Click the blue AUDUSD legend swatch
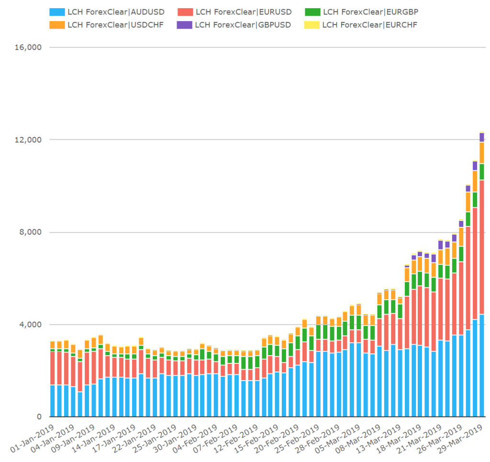Screen dimensions: 490x462 (57, 12)
